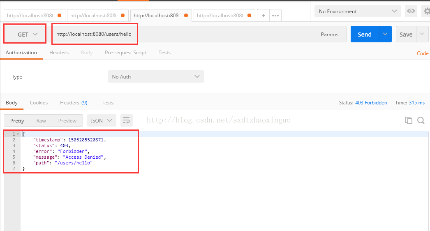Image resolution: width=430 pixels, height=231 pixels.
Task: Open the Code snippet link
Action: 423,53
